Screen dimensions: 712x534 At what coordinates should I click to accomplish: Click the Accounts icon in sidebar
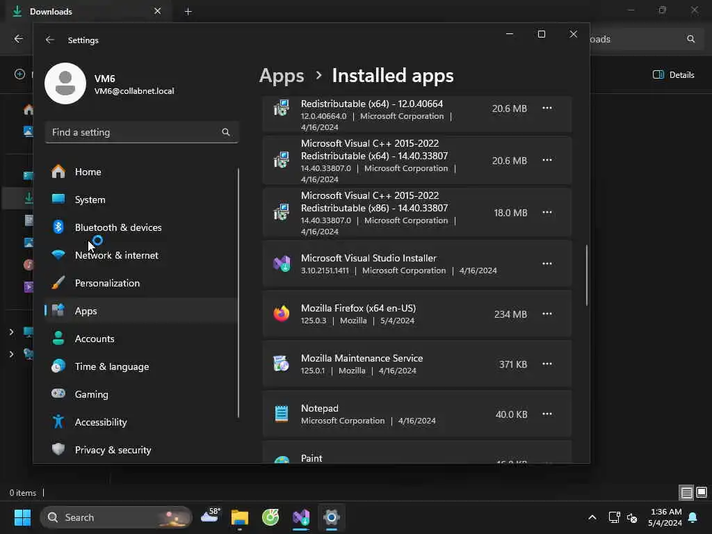tap(58, 339)
